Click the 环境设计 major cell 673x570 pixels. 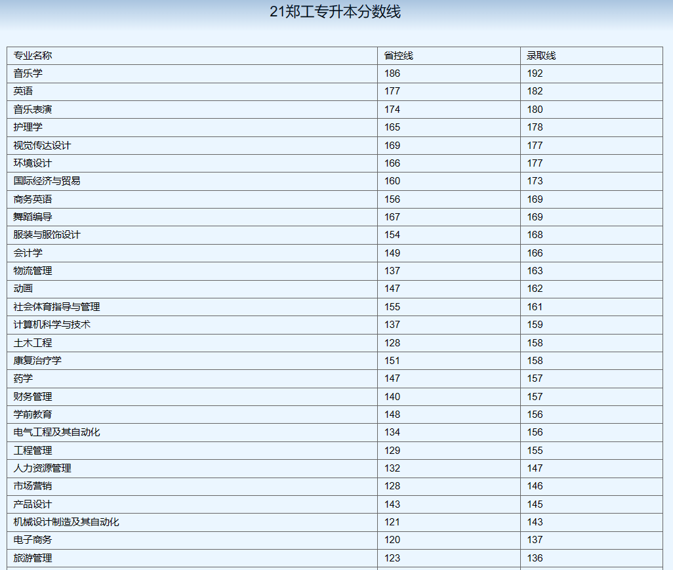(x=192, y=163)
